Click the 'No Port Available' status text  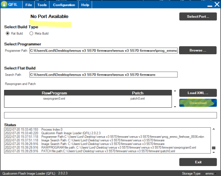(49, 16)
